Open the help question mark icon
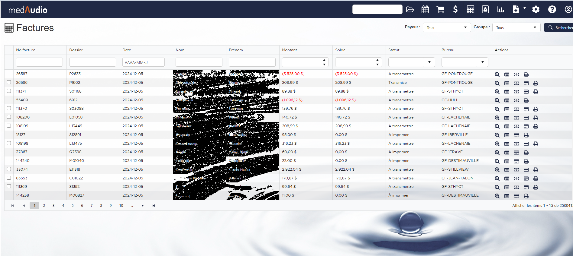Viewport: 573px width, 256px height. pyautogui.click(x=552, y=10)
